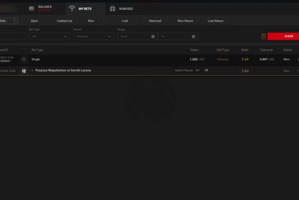Screen dimensions: 299x200
Task: Click the 1,300 USD stake value
Action: [x=197, y=59]
